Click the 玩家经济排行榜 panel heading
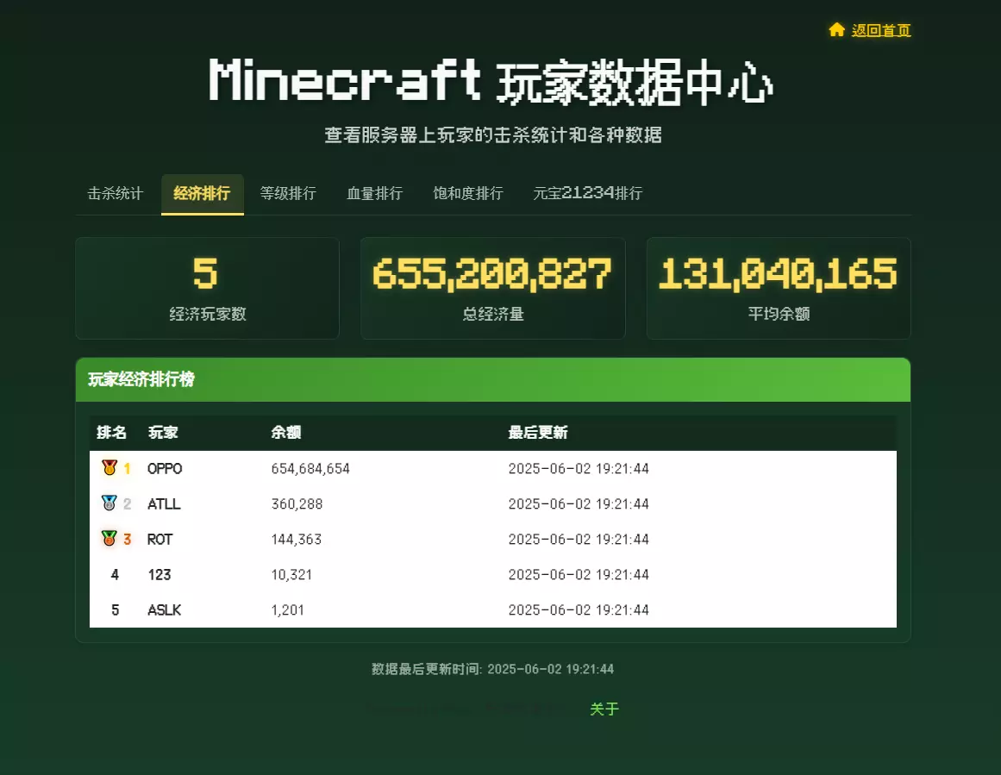This screenshot has width=1001, height=775. (141, 379)
